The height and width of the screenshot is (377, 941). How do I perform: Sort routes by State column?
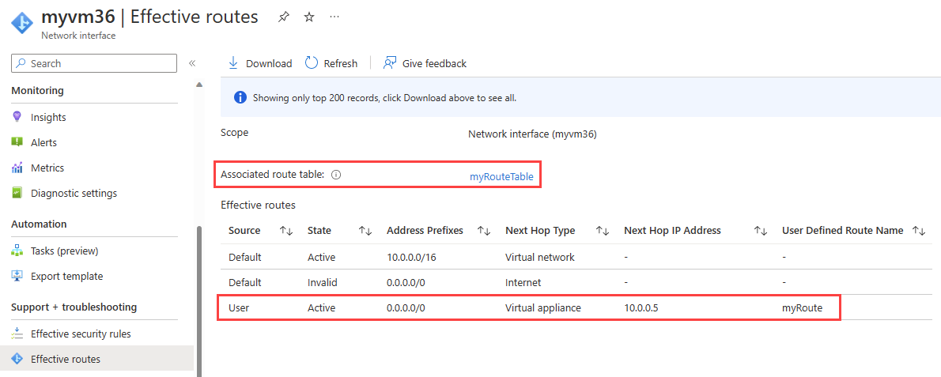[365, 231]
